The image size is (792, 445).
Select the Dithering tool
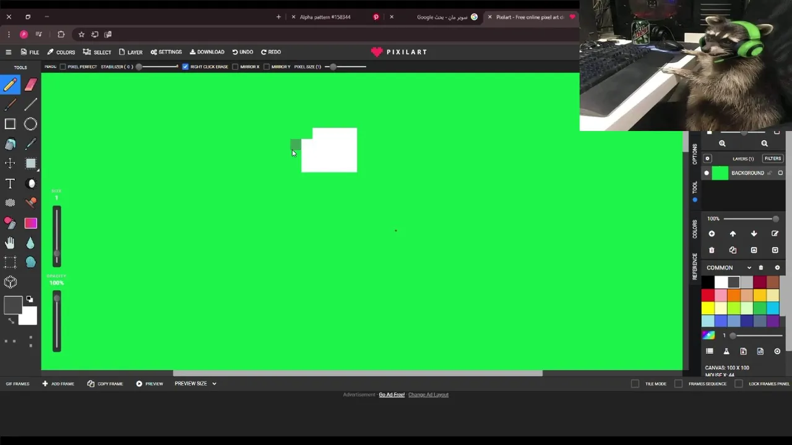[10, 203]
